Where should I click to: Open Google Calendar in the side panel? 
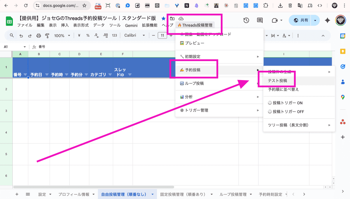point(343,36)
